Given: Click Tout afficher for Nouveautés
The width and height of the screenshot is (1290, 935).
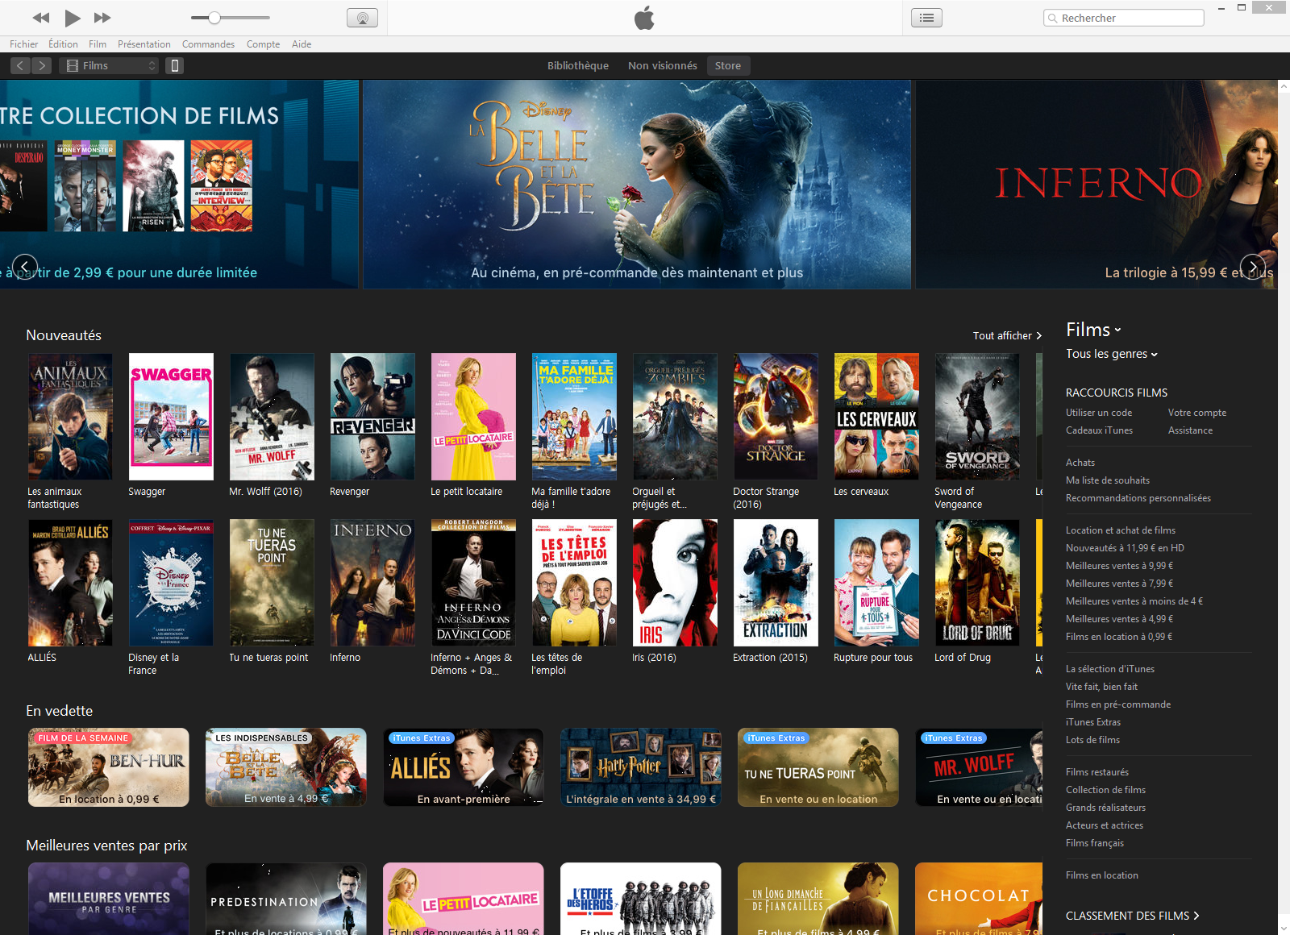Looking at the screenshot, I should [1006, 336].
